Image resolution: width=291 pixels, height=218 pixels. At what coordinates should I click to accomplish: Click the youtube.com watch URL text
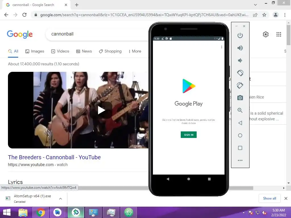point(38,165)
